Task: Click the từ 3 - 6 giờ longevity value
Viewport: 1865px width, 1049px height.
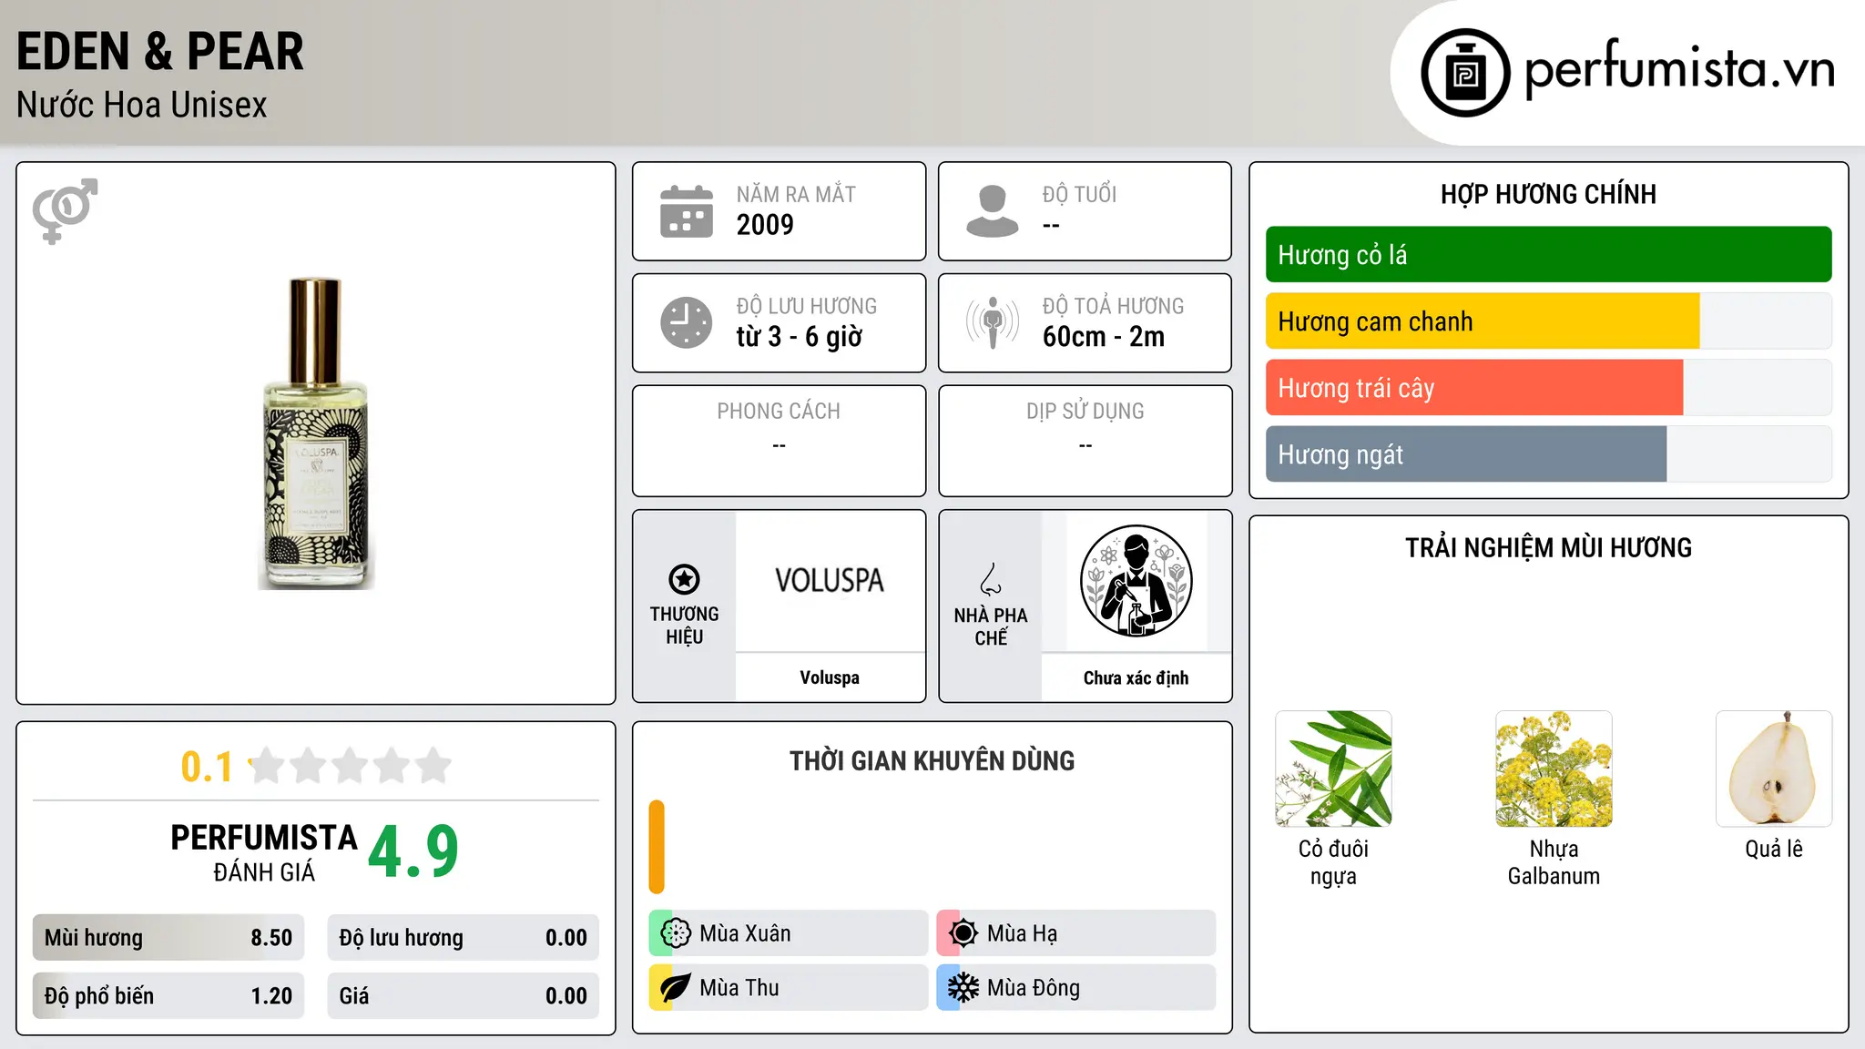Action: coord(799,337)
